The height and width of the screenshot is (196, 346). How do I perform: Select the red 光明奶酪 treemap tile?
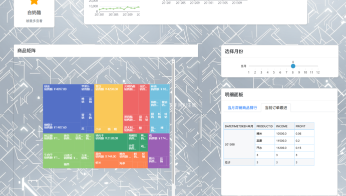pos(131,99)
